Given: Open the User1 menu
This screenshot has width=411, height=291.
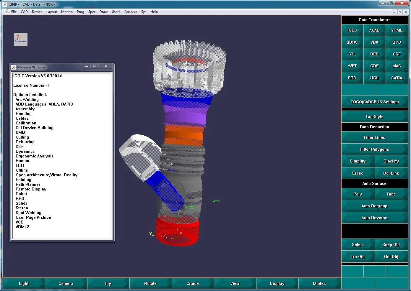Looking at the screenshot, I should click(116, 12).
